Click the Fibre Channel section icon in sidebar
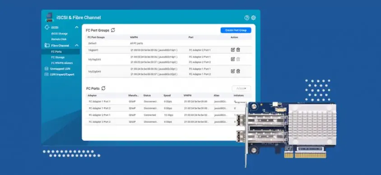 pyautogui.click(x=47, y=46)
